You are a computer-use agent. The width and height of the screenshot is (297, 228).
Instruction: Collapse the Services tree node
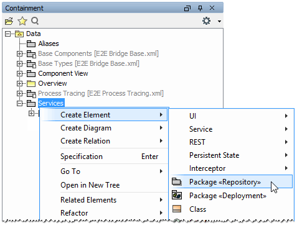[19, 103]
